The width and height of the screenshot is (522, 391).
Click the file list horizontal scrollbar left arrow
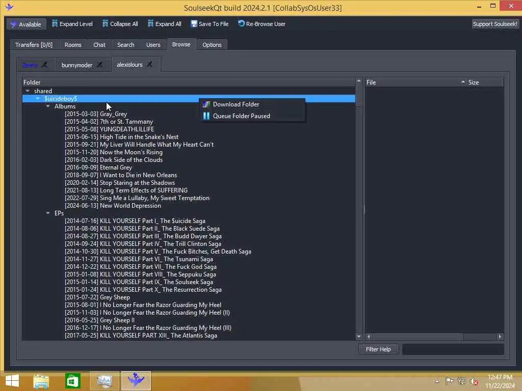[x=369, y=337]
